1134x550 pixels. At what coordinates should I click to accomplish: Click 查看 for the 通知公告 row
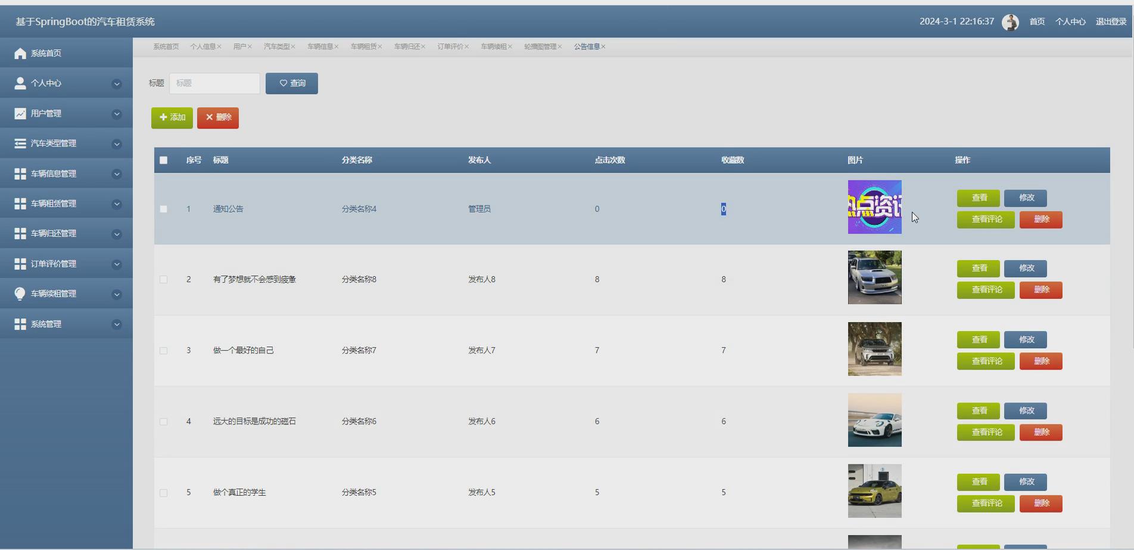pyautogui.click(x=979, y=198)
